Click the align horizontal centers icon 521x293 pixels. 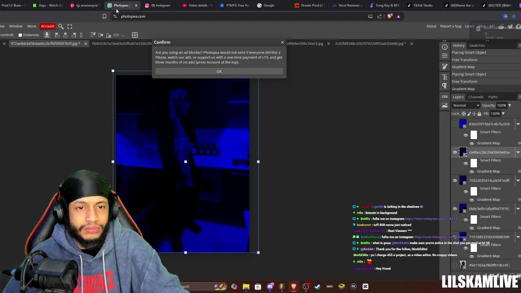(x=65, y=35)
